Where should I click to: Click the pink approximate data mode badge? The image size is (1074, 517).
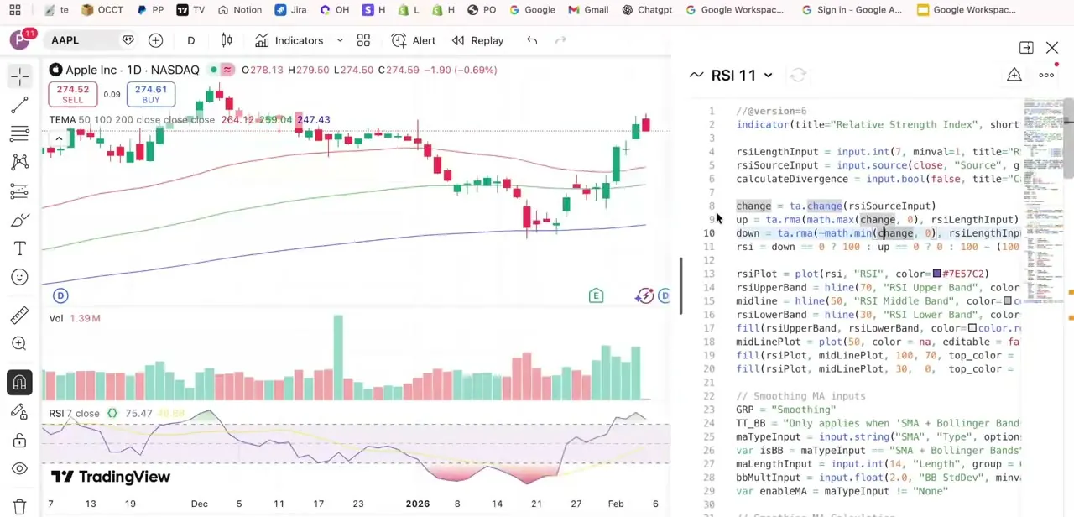point(227,70)
